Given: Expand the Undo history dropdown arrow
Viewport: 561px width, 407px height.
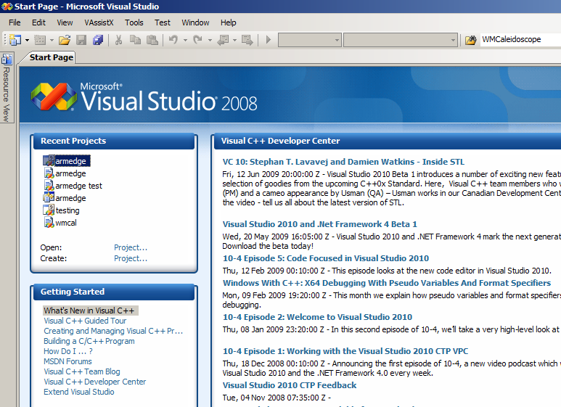Looking at the screenshot, I should (185, 40).
